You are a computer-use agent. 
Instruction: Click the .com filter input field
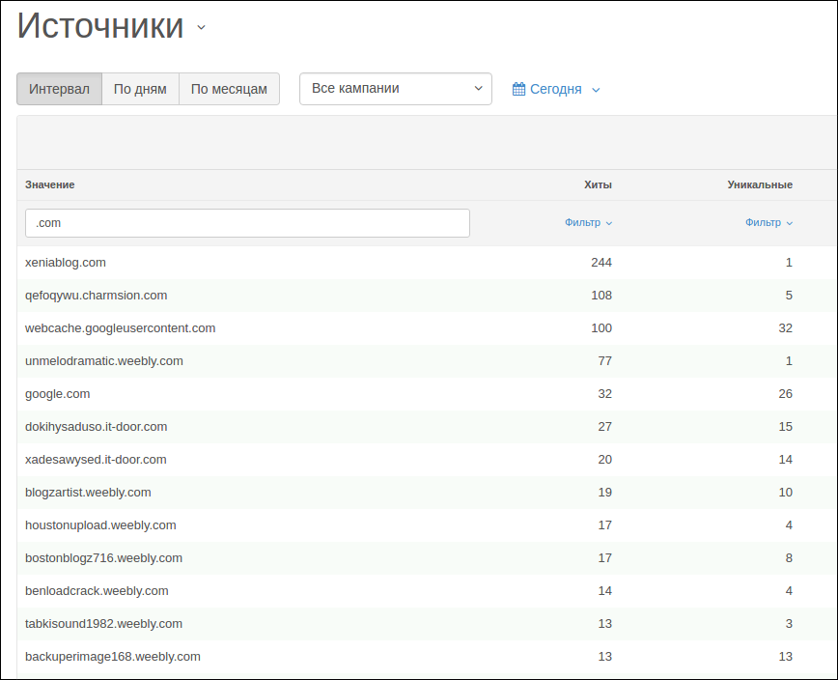pyautogui.click(x=247, y=223)
